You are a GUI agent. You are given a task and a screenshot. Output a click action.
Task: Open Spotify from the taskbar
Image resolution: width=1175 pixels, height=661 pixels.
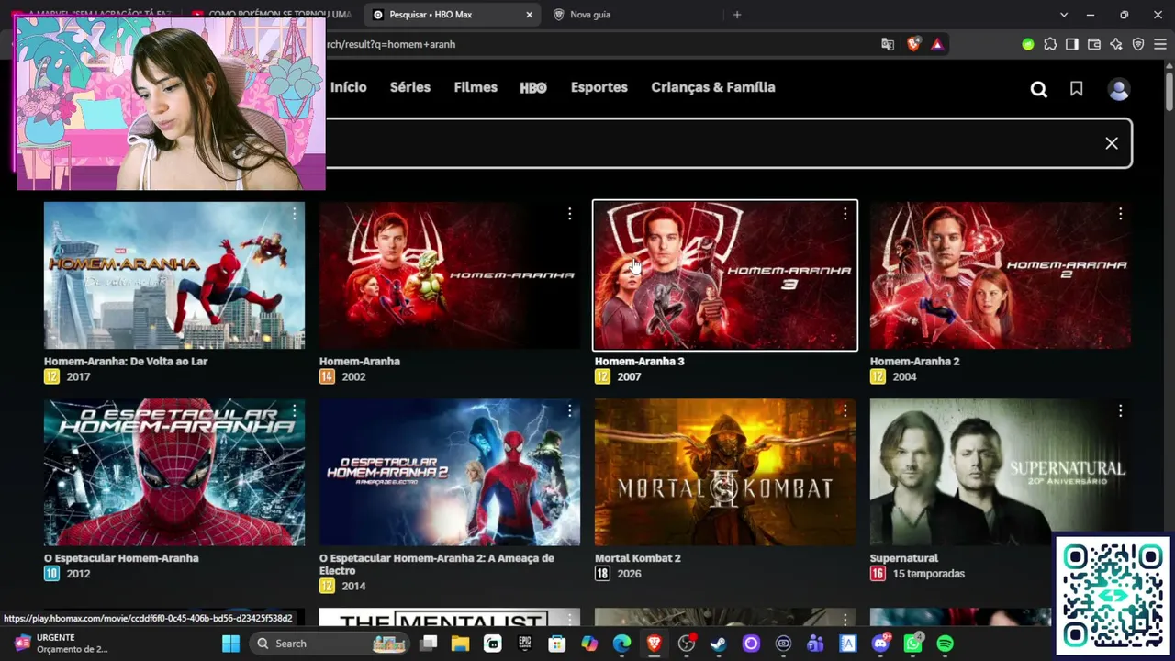[x=945, y=644]
